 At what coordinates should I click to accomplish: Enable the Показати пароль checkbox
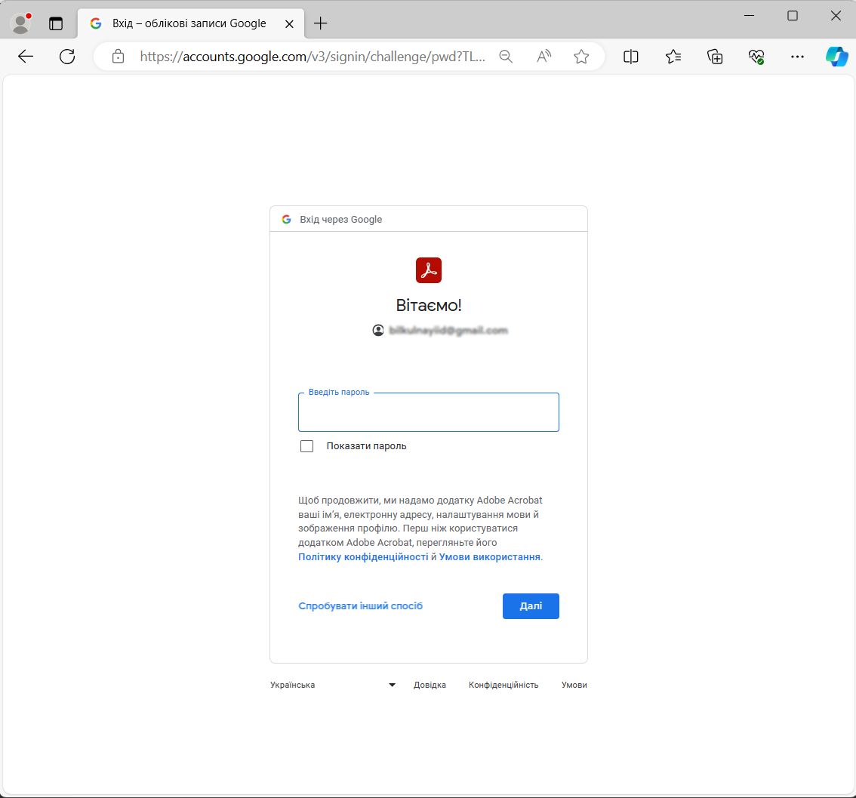tap(306, 445)
